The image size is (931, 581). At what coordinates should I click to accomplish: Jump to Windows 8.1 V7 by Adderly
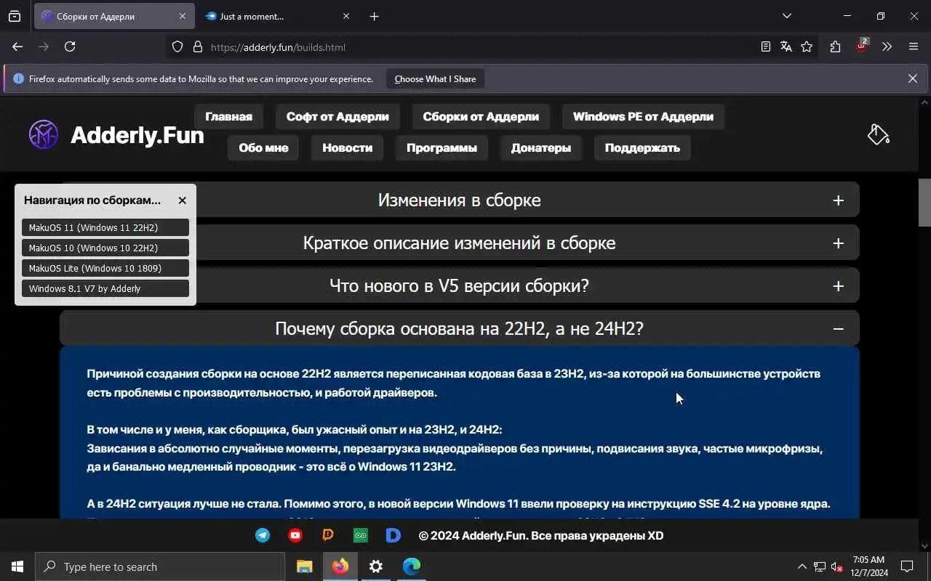tap(105, 288)
